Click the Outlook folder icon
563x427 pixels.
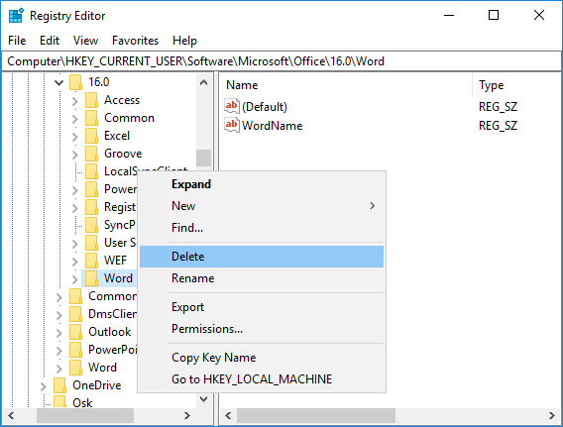pos(75,332)
